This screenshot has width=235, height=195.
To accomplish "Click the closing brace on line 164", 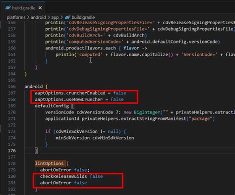I will click(26, 74).
